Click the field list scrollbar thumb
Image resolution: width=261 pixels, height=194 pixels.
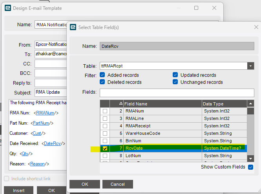point(250,111)
